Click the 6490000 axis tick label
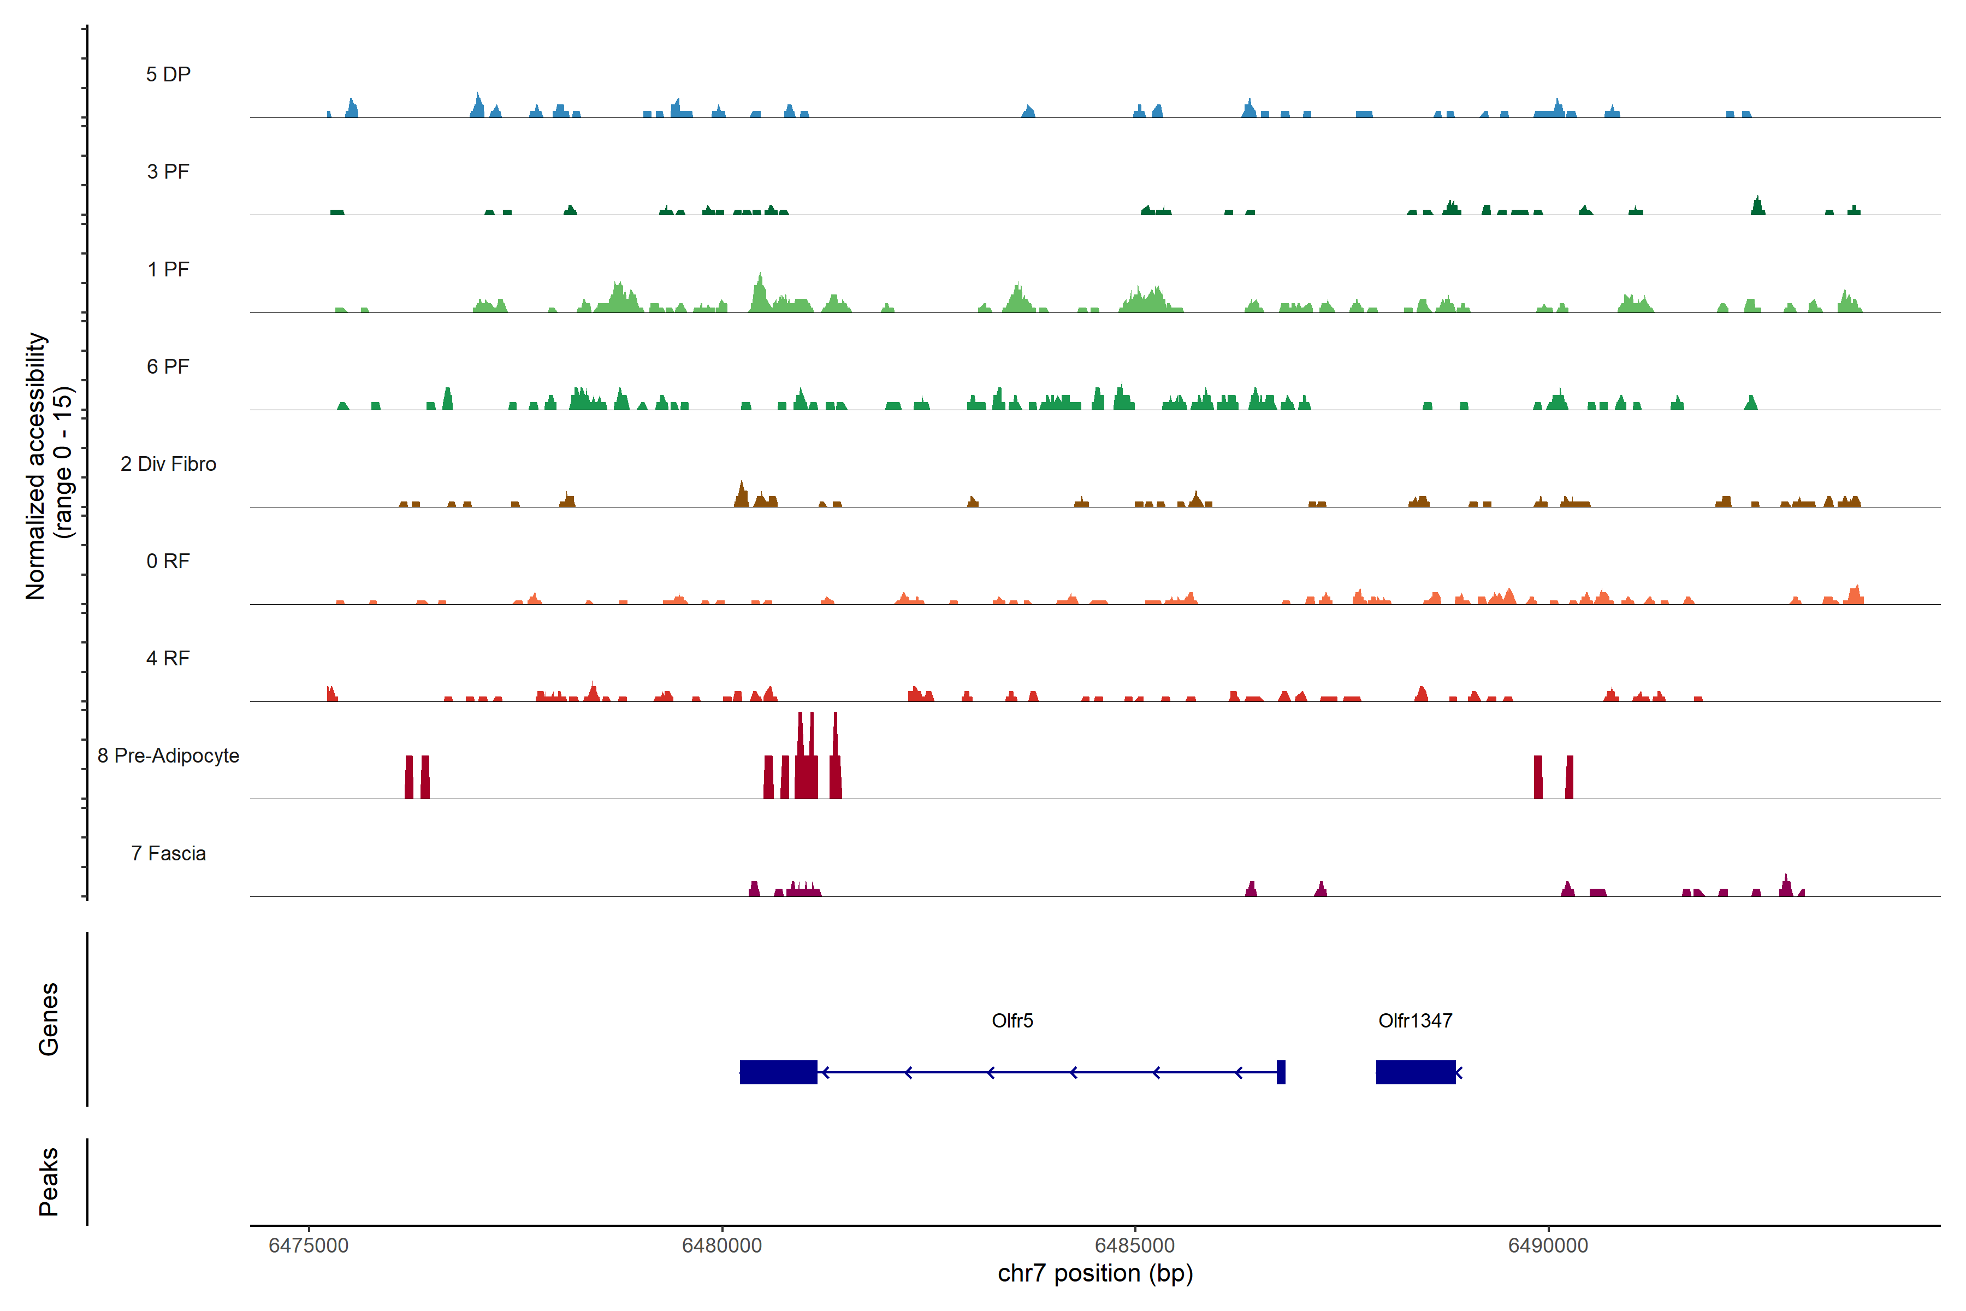 tap(1547, 1245)
